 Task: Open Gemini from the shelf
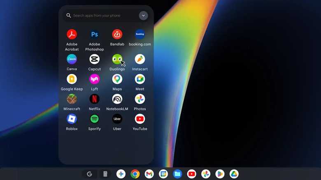(121, 174)
